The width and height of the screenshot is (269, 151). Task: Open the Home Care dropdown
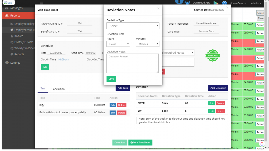coord(238,3)
